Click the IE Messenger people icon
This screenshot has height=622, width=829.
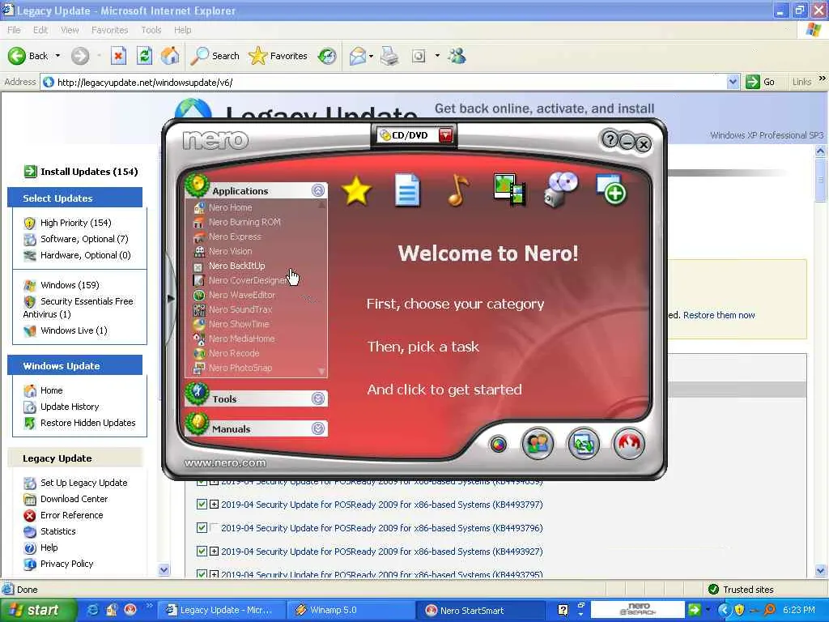pos(457,56)
